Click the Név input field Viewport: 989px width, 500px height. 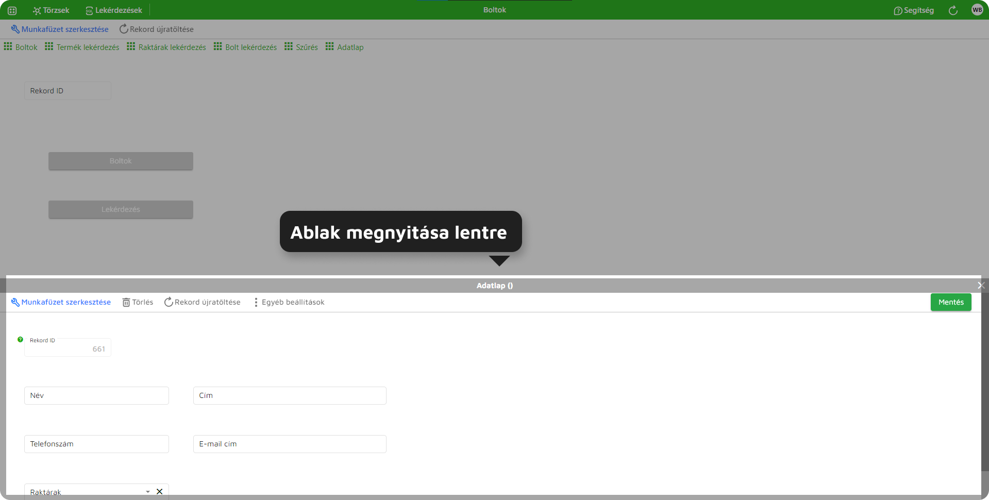(96, 395)
